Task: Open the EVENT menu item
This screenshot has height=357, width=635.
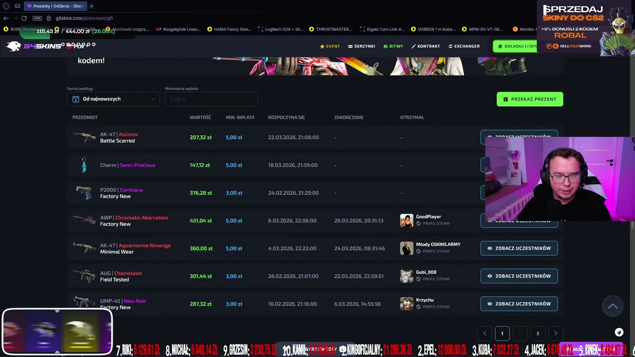Action: pyautogui.click(x=330, y=46)
